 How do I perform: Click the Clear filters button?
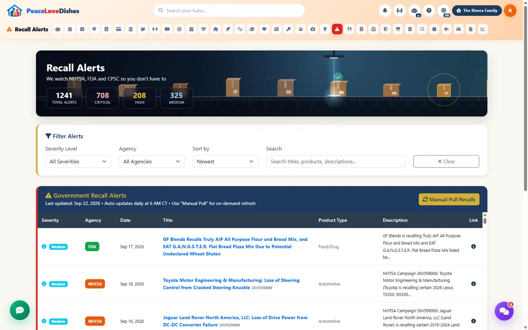click(x=446, y=161)
